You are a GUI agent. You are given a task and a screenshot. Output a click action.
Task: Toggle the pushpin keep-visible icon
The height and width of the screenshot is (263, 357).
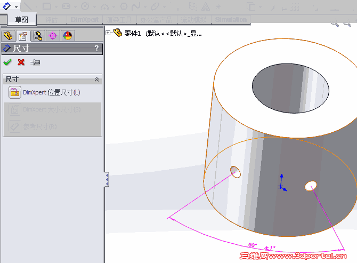[35, 62]
